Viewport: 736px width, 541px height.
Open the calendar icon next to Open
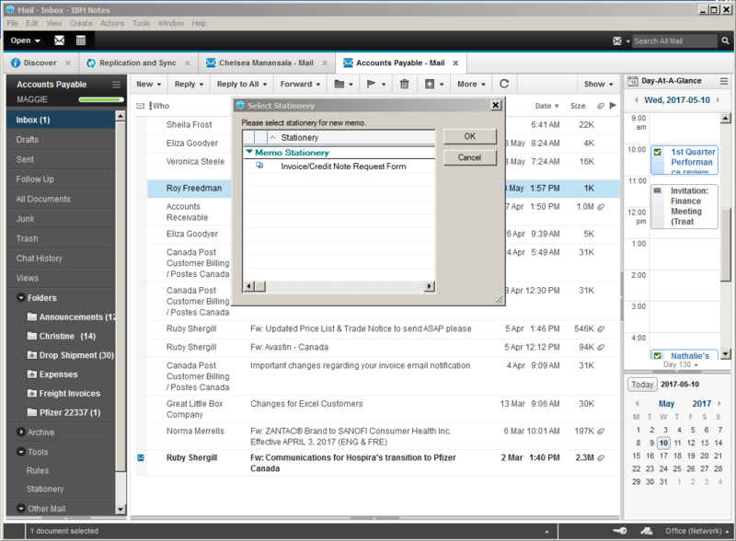point(81,40)
